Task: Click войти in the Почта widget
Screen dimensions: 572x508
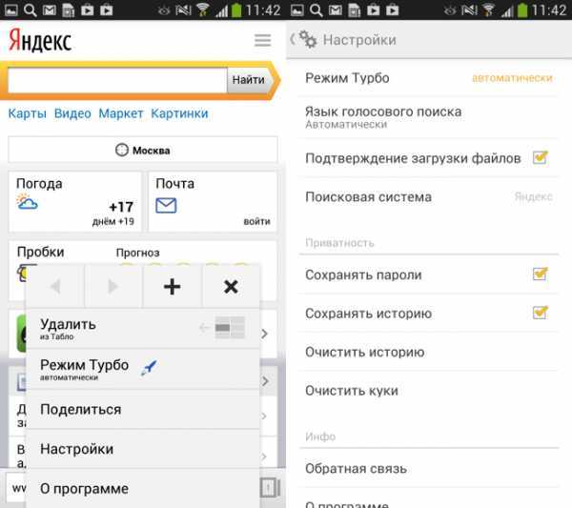Action: click(x=256, y=221)
